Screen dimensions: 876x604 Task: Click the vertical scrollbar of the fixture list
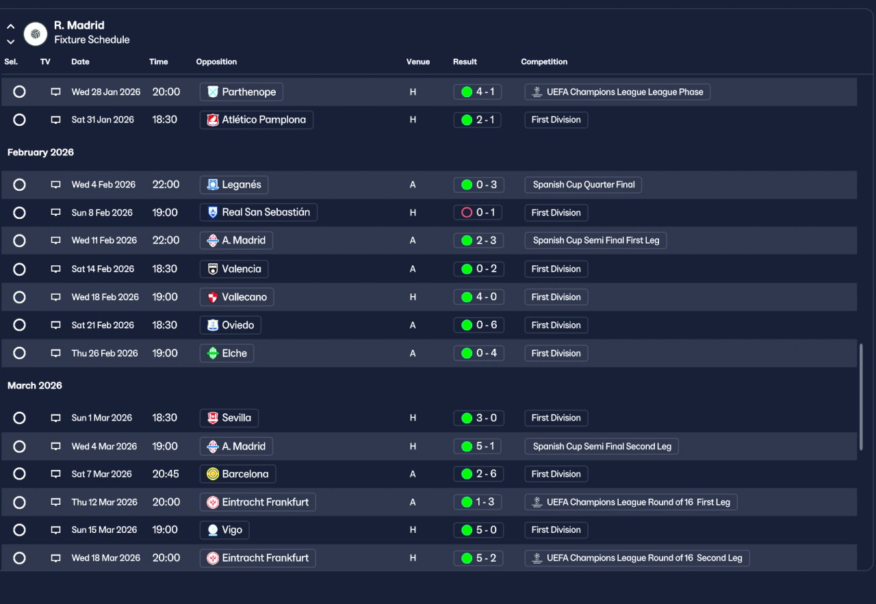(x=862, y=397)
